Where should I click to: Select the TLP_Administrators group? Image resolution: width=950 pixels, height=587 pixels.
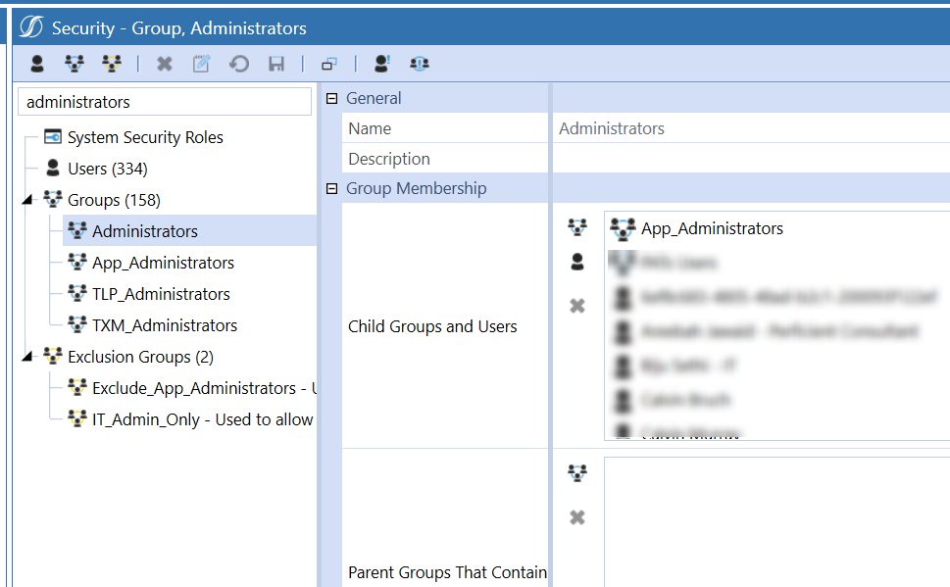pos(160,293)
